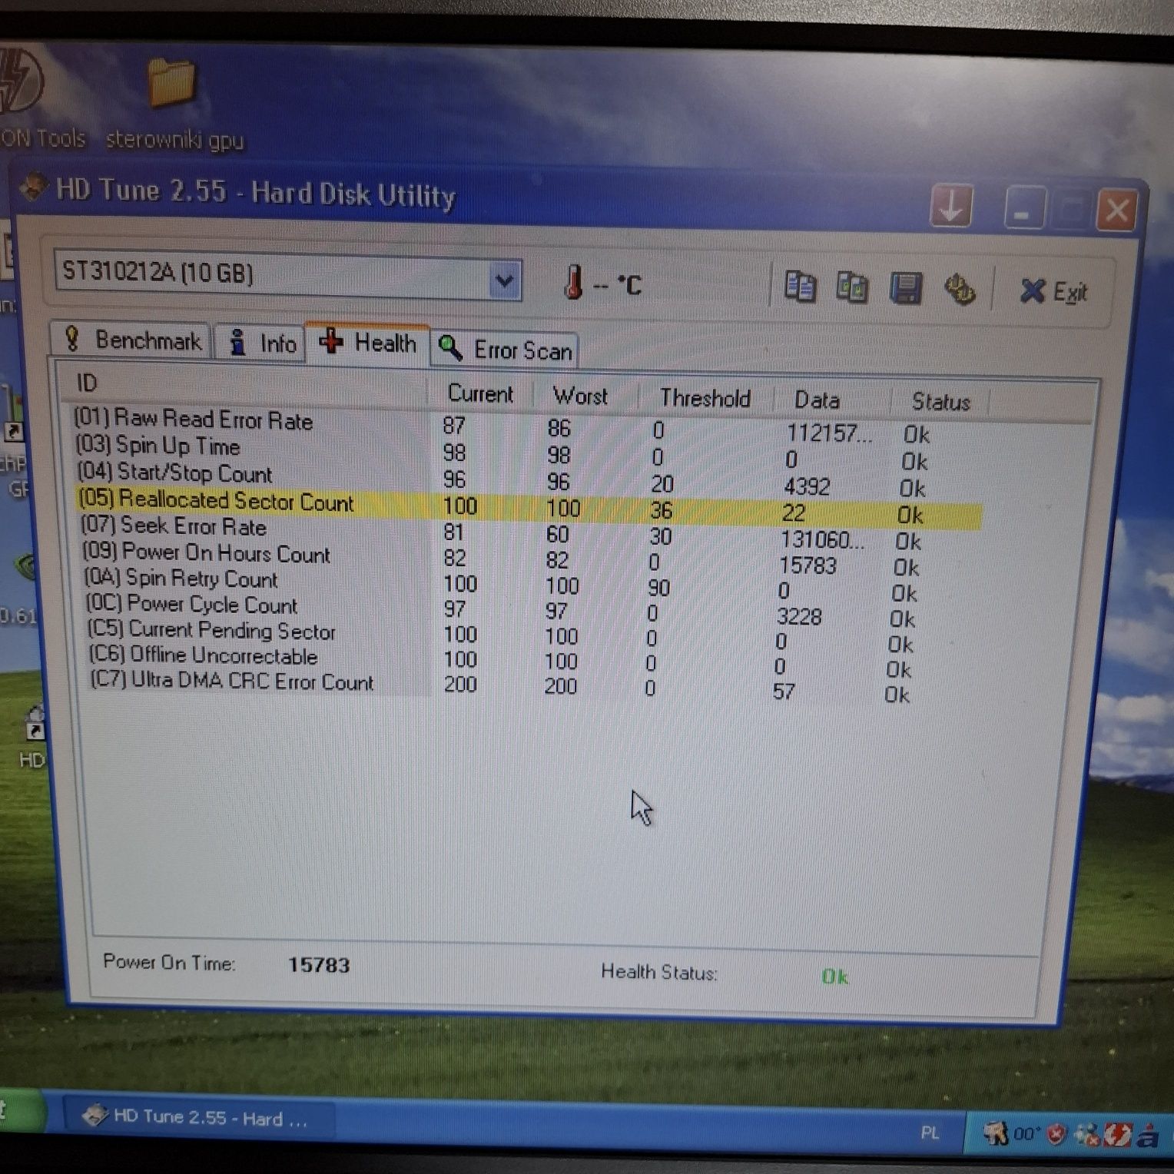
Task: Save screenshot using floppy disk icon
Action: 906,288
